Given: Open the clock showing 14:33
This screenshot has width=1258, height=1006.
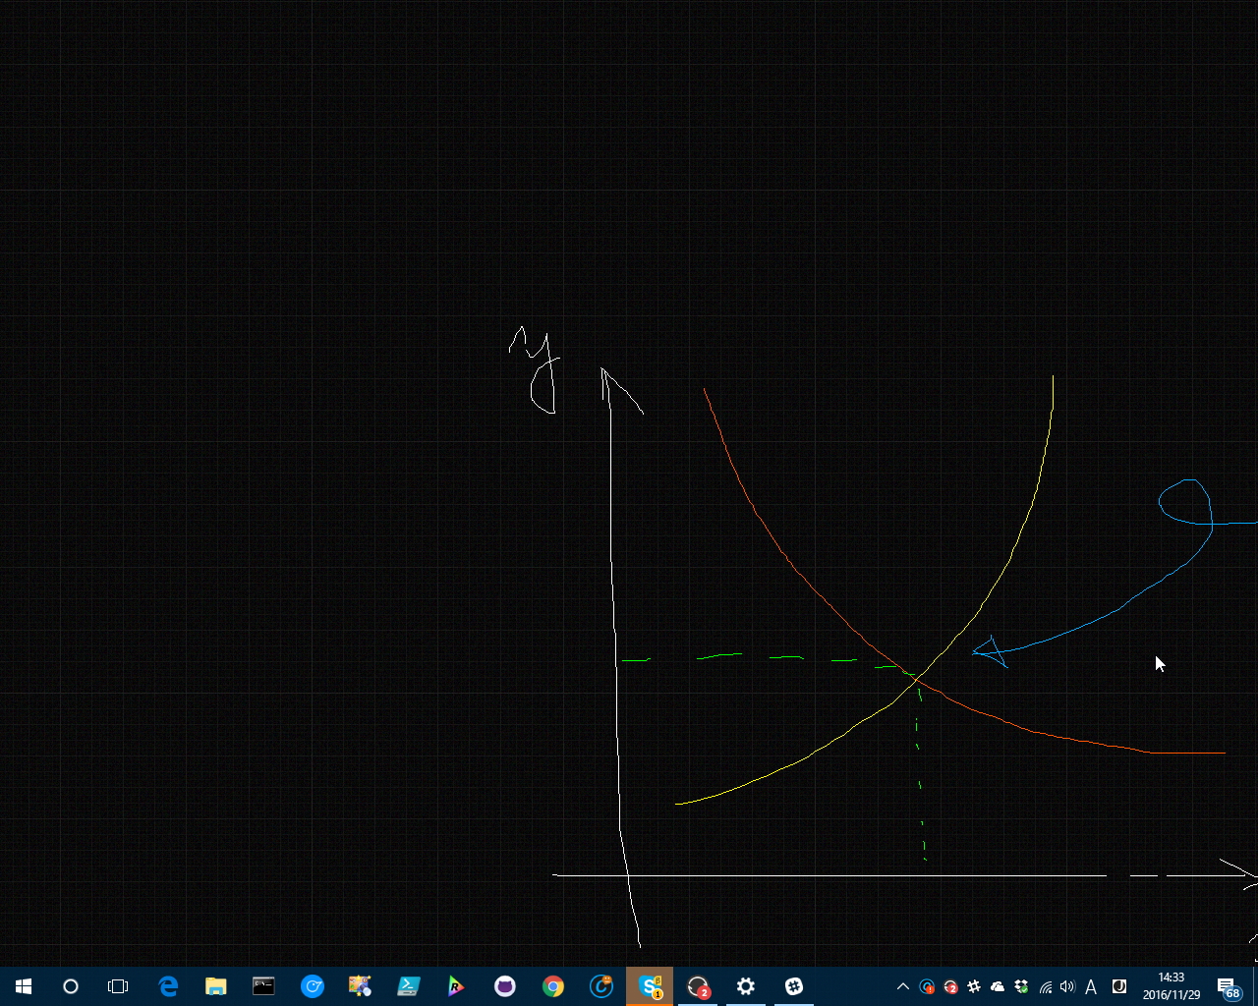Looking at the screenshot, I should coord(1172,986).
